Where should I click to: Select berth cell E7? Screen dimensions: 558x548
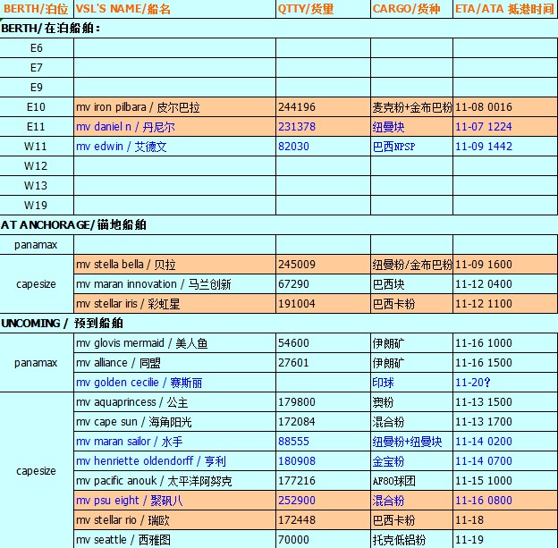pos(37,68)
